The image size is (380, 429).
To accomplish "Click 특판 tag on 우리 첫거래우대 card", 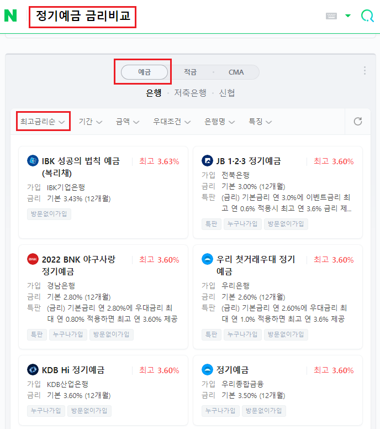I will pos(212,334).
